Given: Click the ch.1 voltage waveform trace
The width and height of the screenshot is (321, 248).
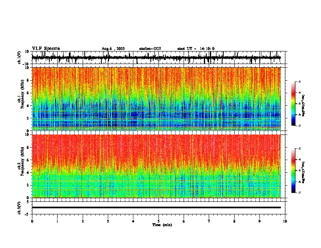Looking at the screenshot, I should click(156, 58).
